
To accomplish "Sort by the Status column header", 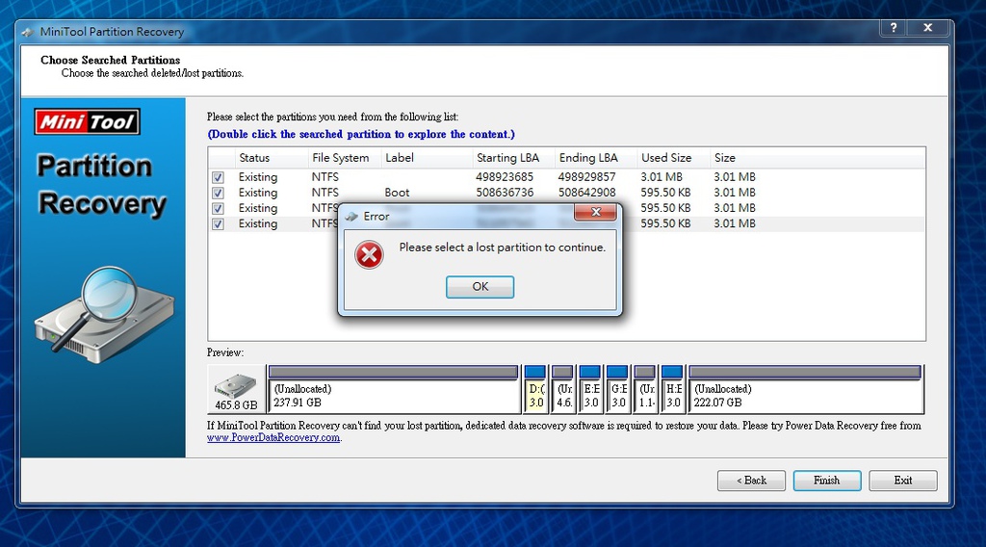I will [x=271, y=158].
